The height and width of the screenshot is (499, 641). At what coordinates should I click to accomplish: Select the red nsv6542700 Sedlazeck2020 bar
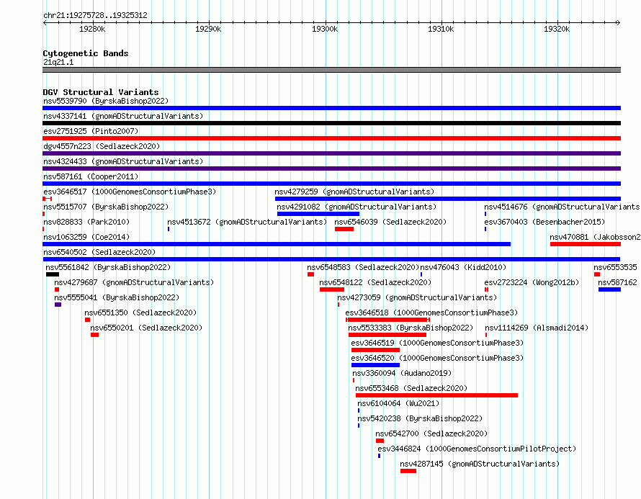click(380, 441)
